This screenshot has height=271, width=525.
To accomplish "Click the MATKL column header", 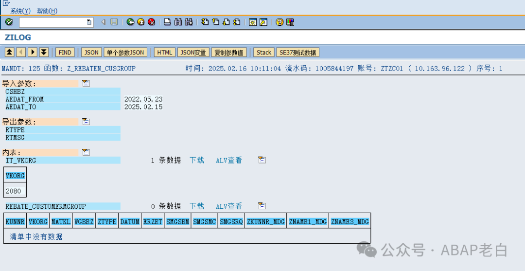I will tap(61, 221).
